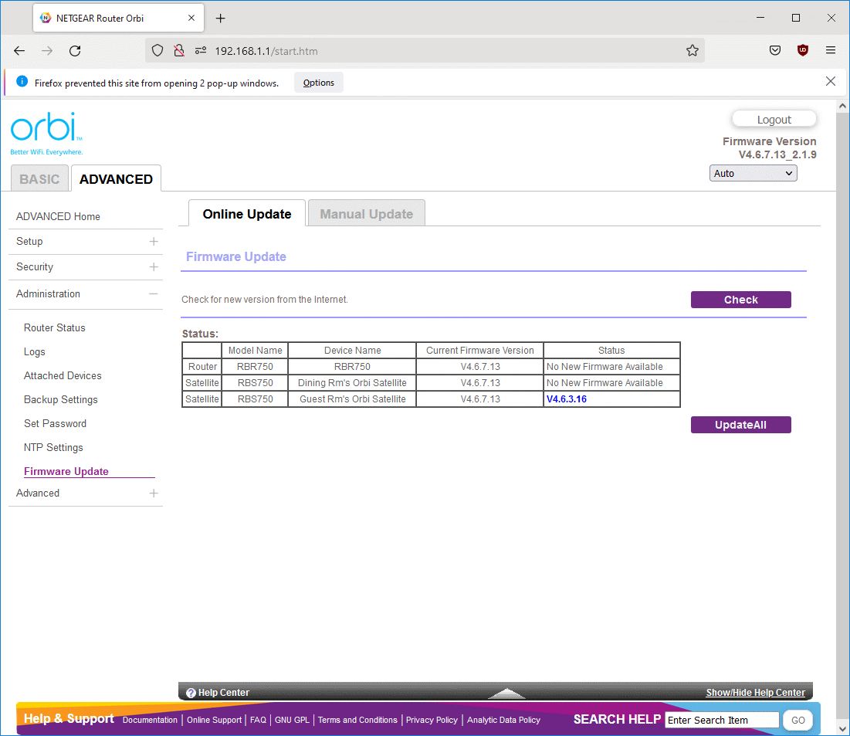The height and width of the screenshot is (736, 850).
Task: Open the Pocket save icon
Action: [x=775, y=51]
